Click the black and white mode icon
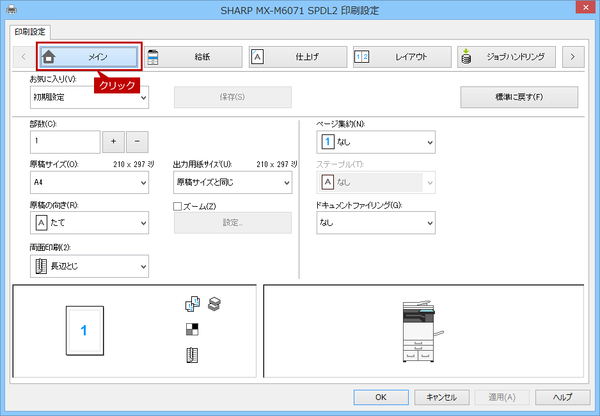This screenshot has height=416, width=600. coord(192,329)
